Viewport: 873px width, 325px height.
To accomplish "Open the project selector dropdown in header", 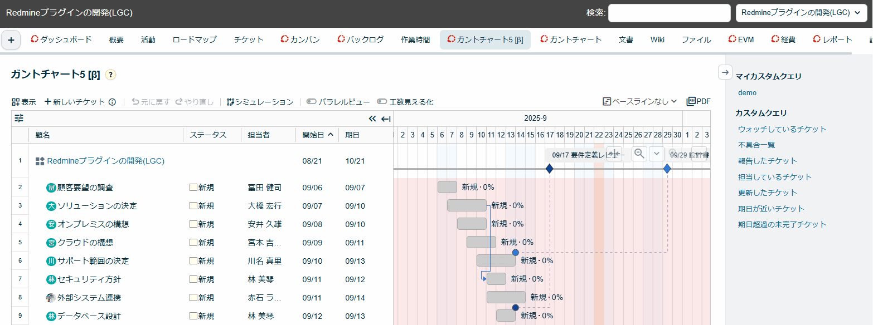I will click(801, 13).
